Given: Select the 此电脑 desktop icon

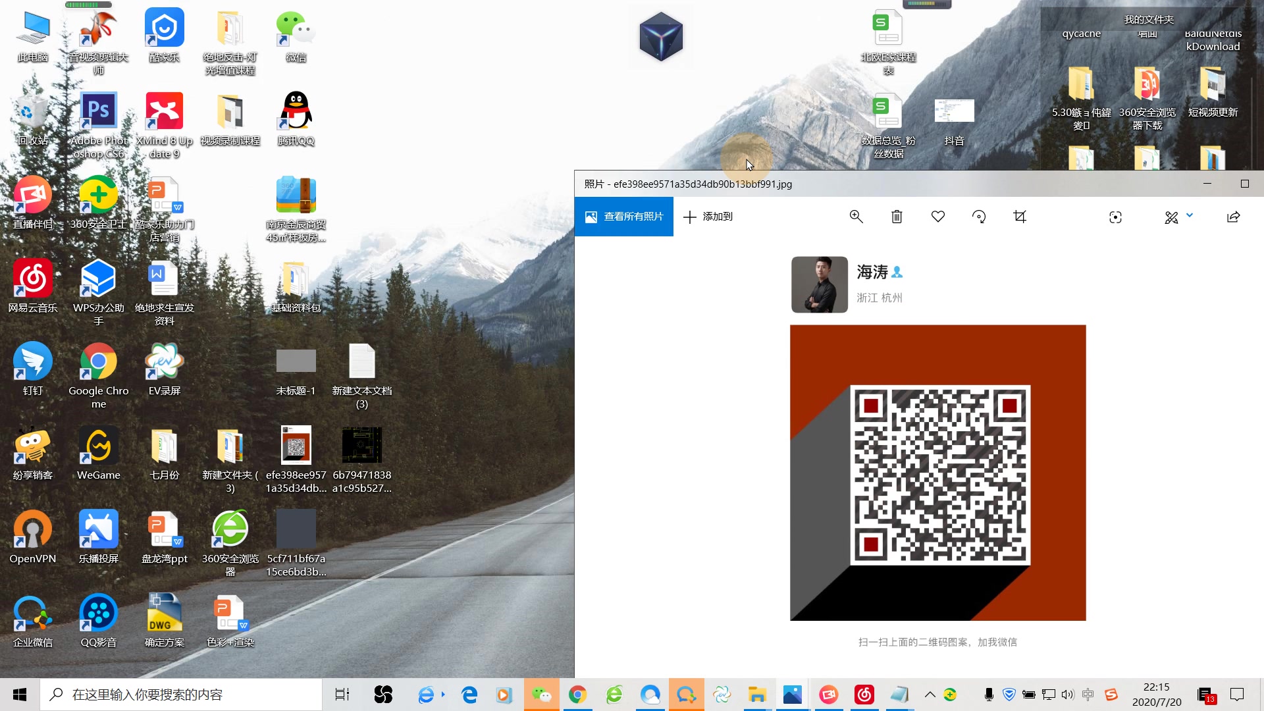Looking at the screenshot, I should pos(33,36).
